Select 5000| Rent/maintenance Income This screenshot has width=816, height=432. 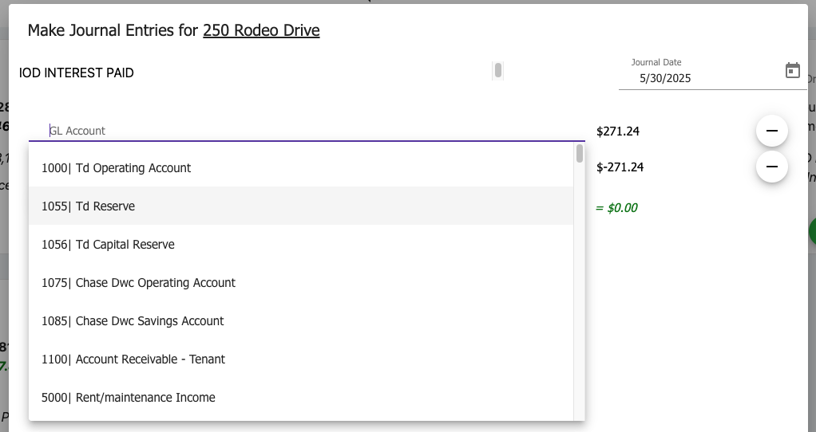(x=301, y=398)
